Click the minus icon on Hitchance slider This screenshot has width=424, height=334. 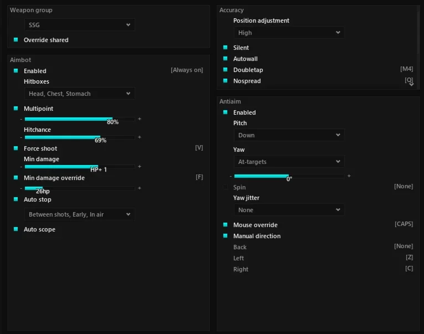click(x=21, y=137)
